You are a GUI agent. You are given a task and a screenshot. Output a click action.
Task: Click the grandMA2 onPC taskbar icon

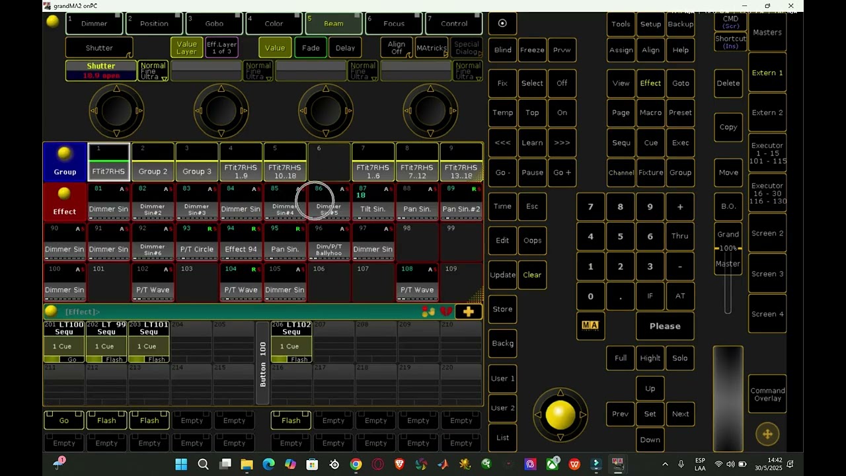click(617, 464)
